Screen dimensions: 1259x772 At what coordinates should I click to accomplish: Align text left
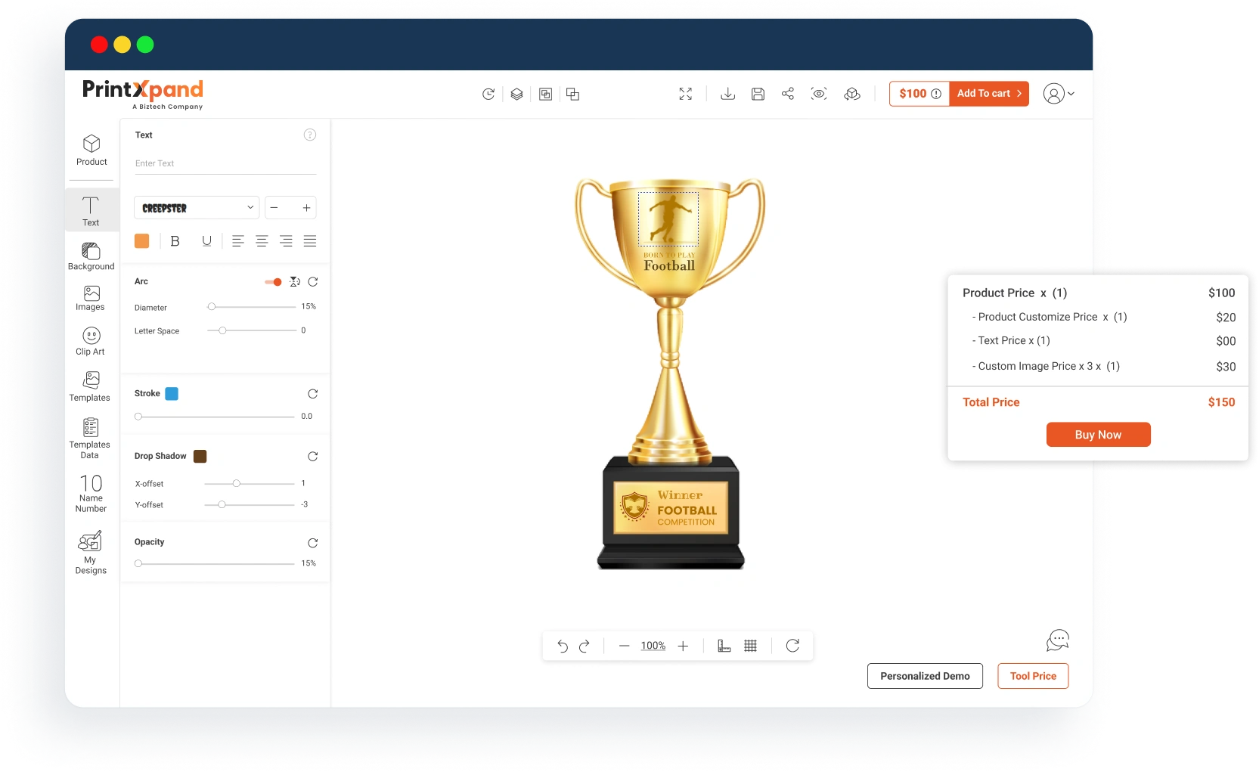237,241
